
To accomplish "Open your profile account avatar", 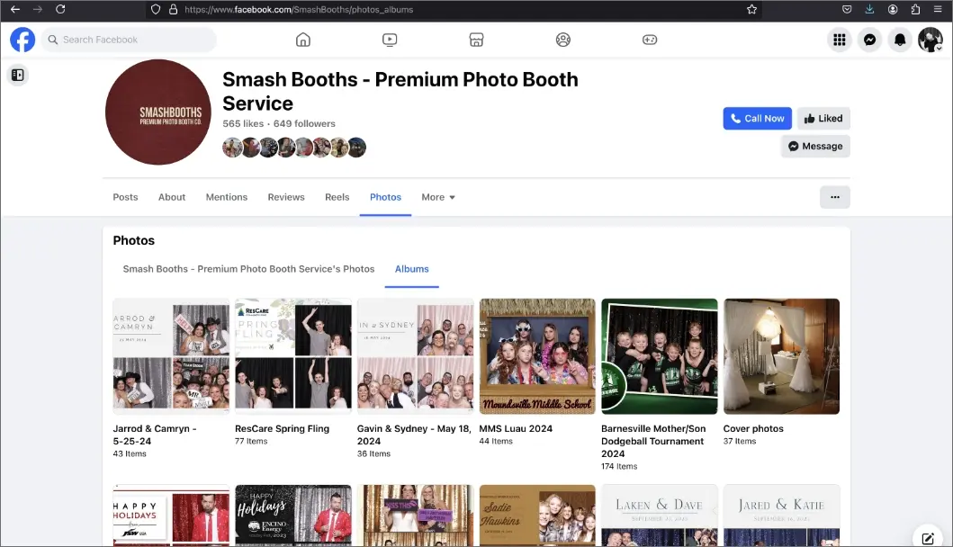I will point(930,40).
